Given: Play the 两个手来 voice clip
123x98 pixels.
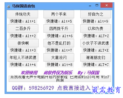Looking at the screenshot, I should [59, 14].
